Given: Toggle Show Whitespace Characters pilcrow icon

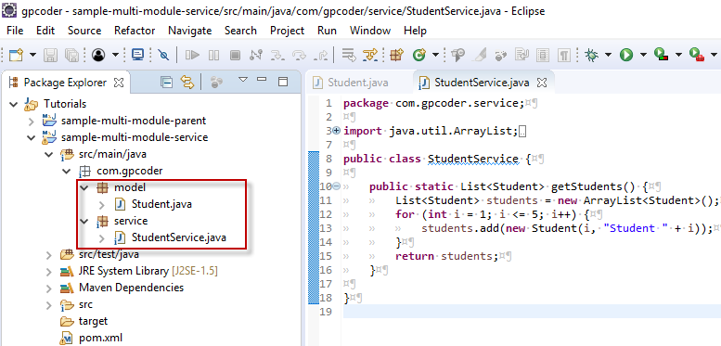Looking at the screenshot, I should (x=564, y=56).
